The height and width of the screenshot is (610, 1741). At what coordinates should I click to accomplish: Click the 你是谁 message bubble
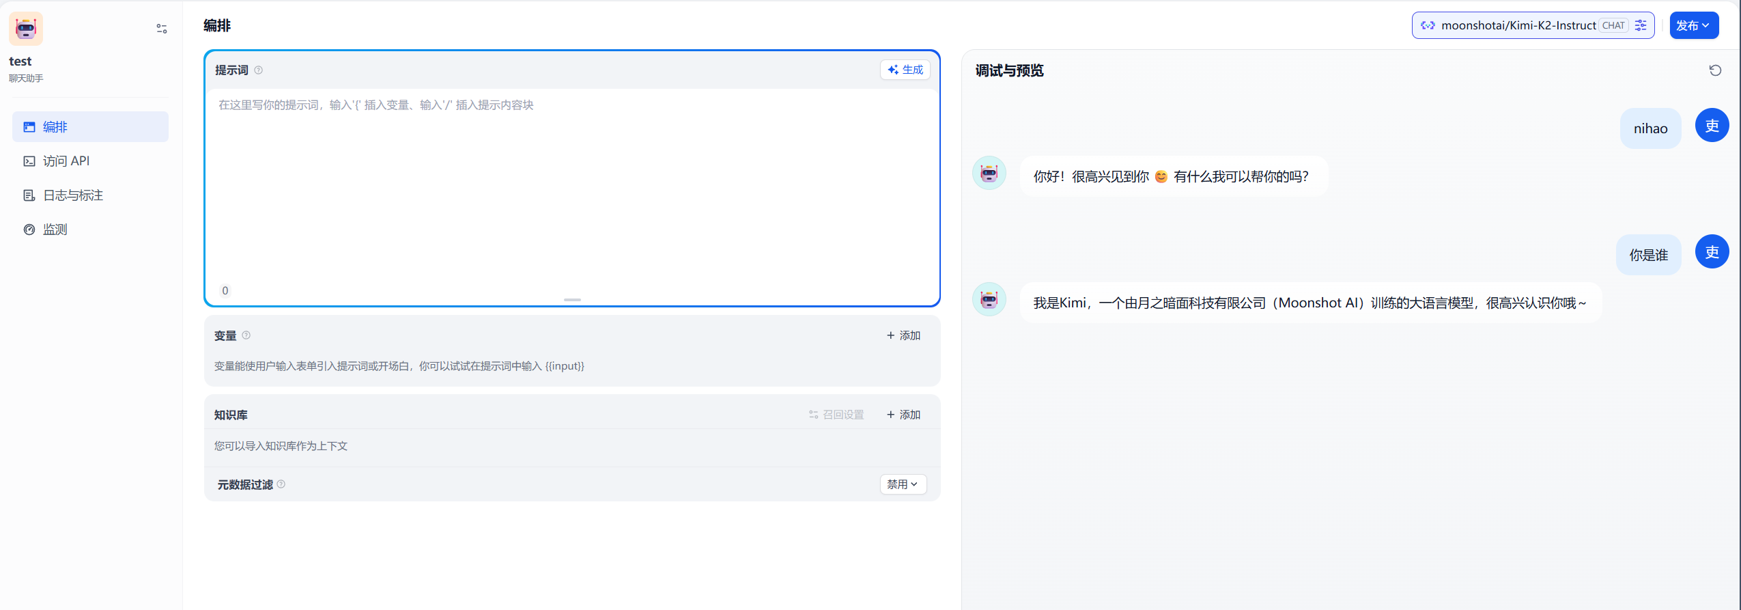pyautogui.click(x=1649, y=255)
